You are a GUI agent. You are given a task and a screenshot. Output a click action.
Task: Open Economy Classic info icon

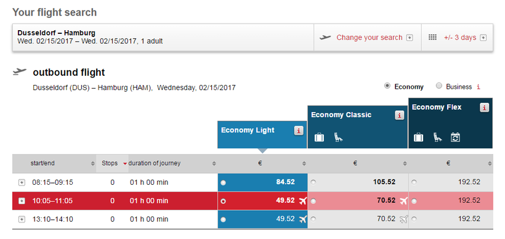click(399, 115)
